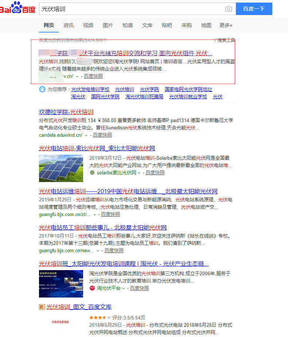
Task: Open the single-word 光伏 suggestion link
Action: click(x=218, y=96)
